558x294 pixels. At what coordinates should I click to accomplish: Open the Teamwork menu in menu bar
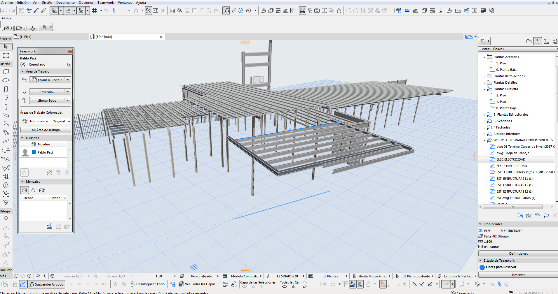105,3
